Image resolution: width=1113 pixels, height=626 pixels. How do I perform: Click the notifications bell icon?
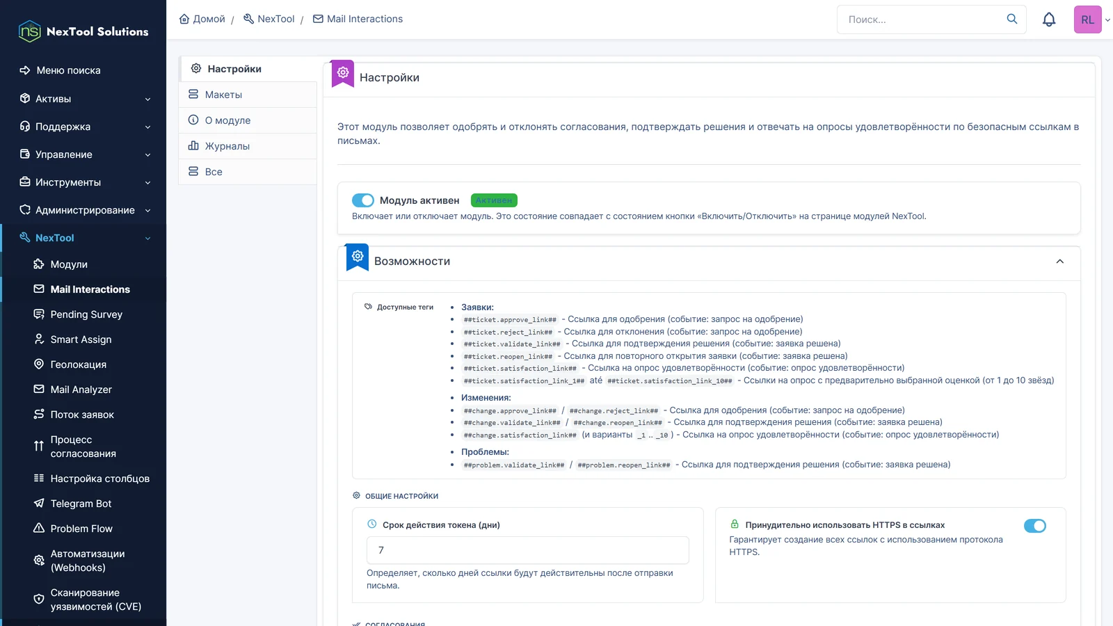coord(1049,19)
